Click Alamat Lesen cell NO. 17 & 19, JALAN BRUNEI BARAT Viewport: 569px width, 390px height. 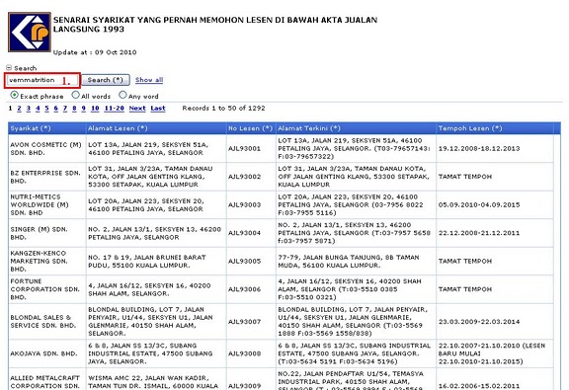[x=156, y=262]
